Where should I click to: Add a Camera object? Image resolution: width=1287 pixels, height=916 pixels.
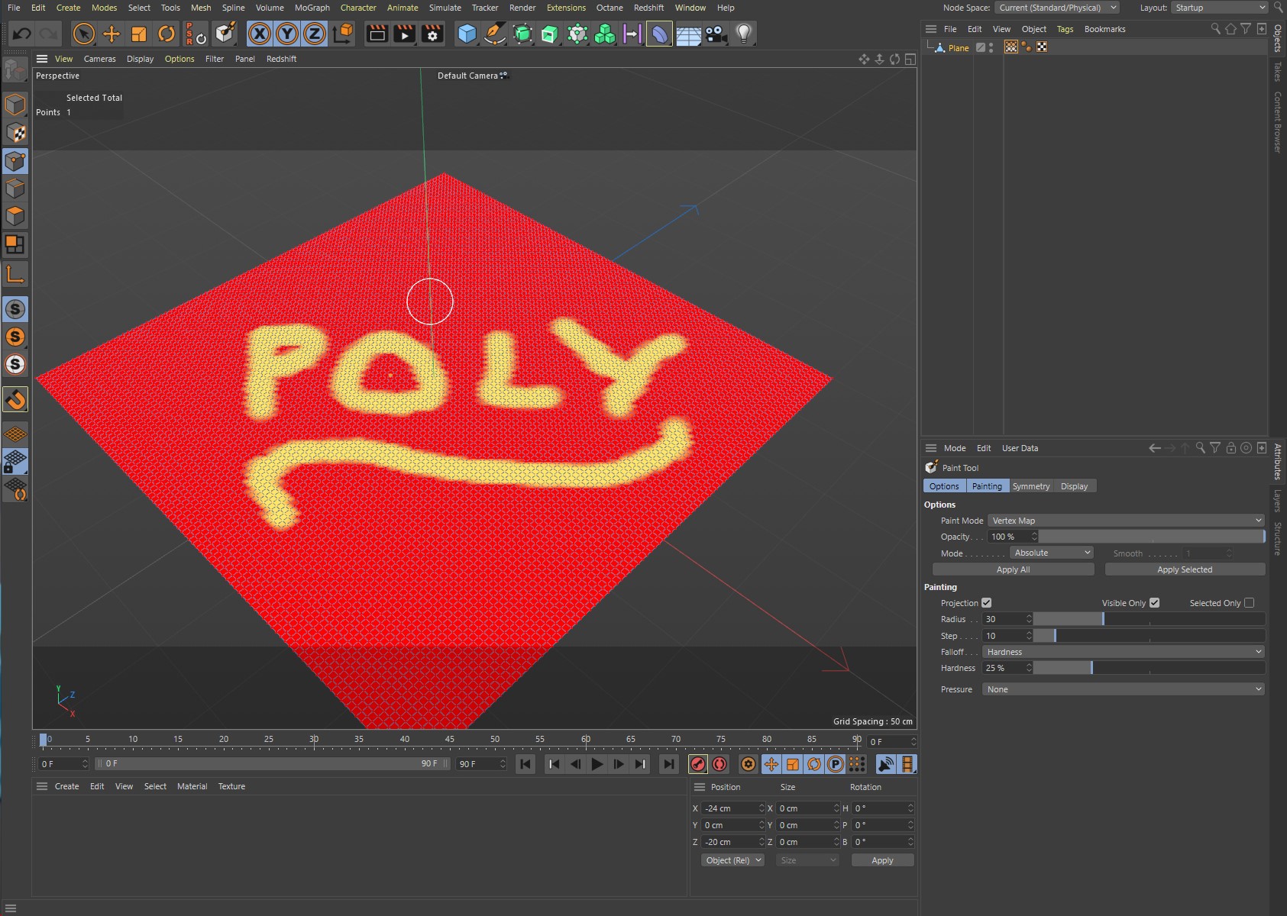click(716, 34)
